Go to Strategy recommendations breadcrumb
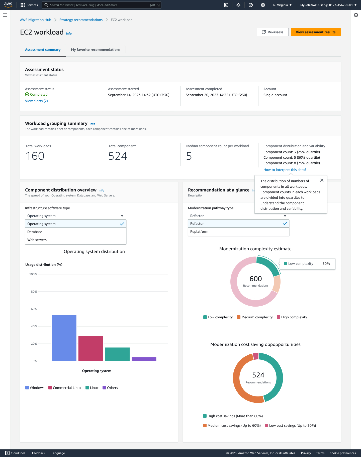The width and height of the screenshot is (361, 457). coord(81,20)
